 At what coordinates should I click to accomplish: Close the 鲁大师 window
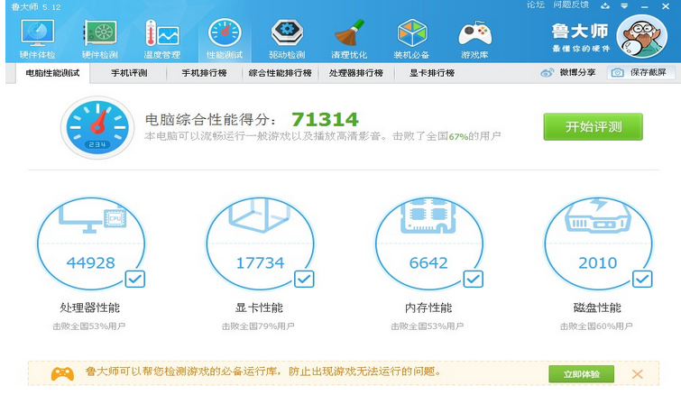[666, 6]
